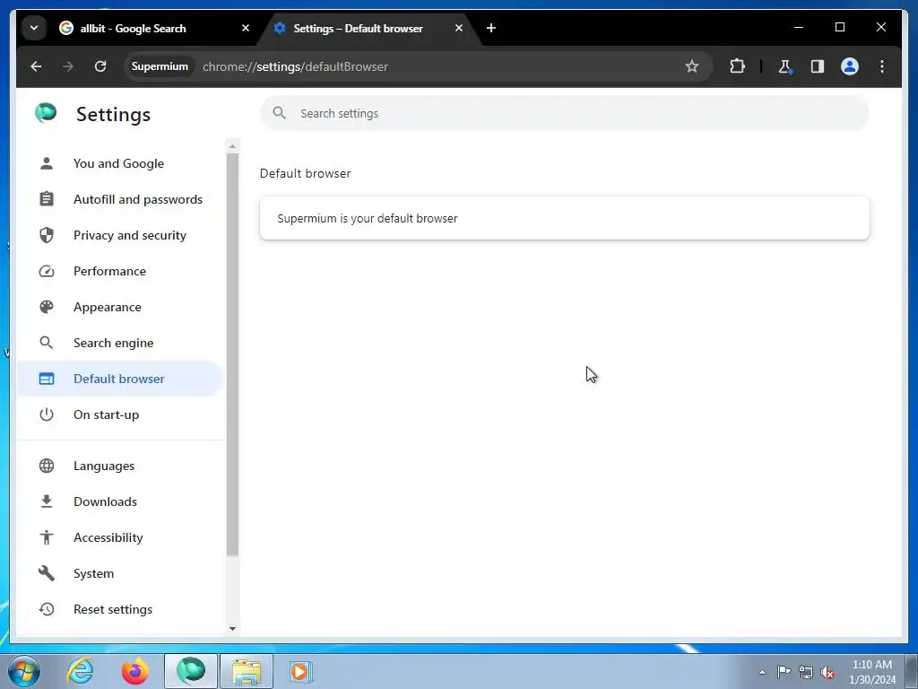918x689 pixels.
Task: Switch to the allbit Google Search tab
Action: [151, 28]
